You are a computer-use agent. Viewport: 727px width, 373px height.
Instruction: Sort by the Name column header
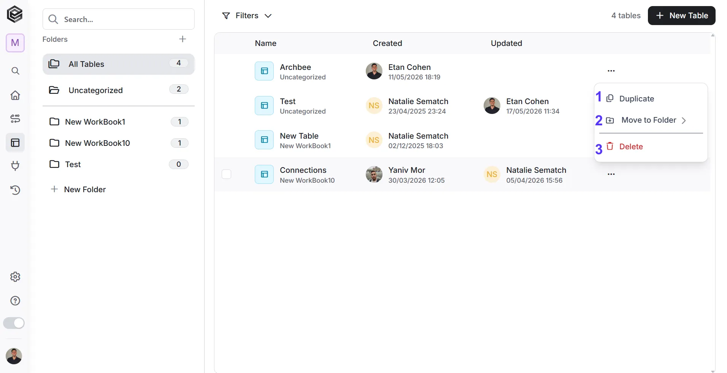click(x=265, y=43)
